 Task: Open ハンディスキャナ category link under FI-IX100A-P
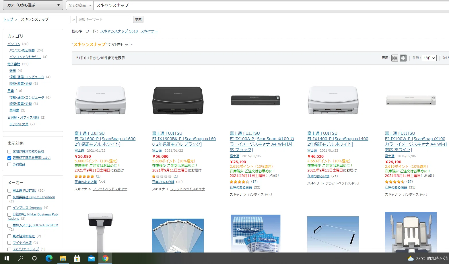pos(261,195)
